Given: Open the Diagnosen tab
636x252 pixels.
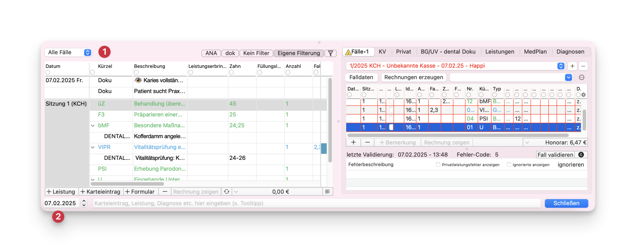Looking at the screenshot, I should click(570, 52).
